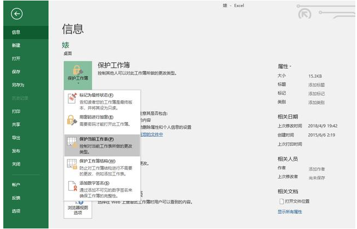This screenshot has height=229, width=357.
Task: Click the 2018/4/9 19:42 modified date
Action: point(323,126)
